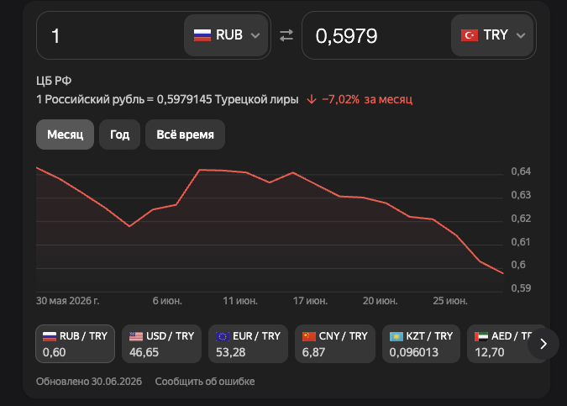Image resolution: width=567 pixels, height=406 pixels.
Task: Click the 6,87 value on CNY card
Action: point(313,352)
